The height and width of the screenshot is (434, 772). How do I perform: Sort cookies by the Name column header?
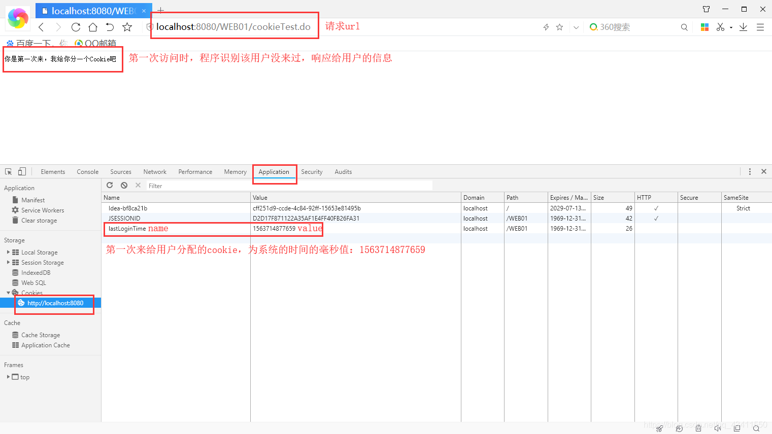(x=176, y=198)
